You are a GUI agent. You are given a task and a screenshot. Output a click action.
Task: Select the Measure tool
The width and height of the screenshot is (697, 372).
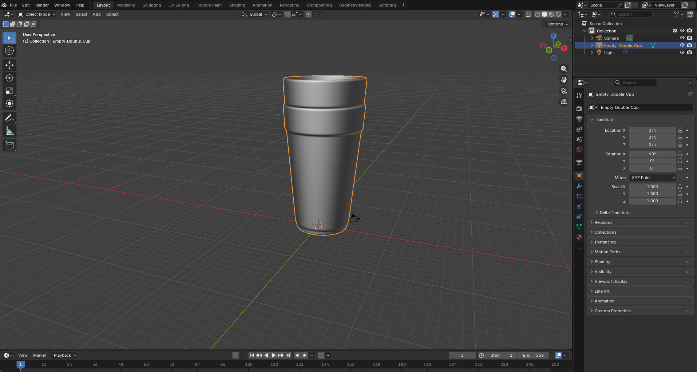[9, 131]
